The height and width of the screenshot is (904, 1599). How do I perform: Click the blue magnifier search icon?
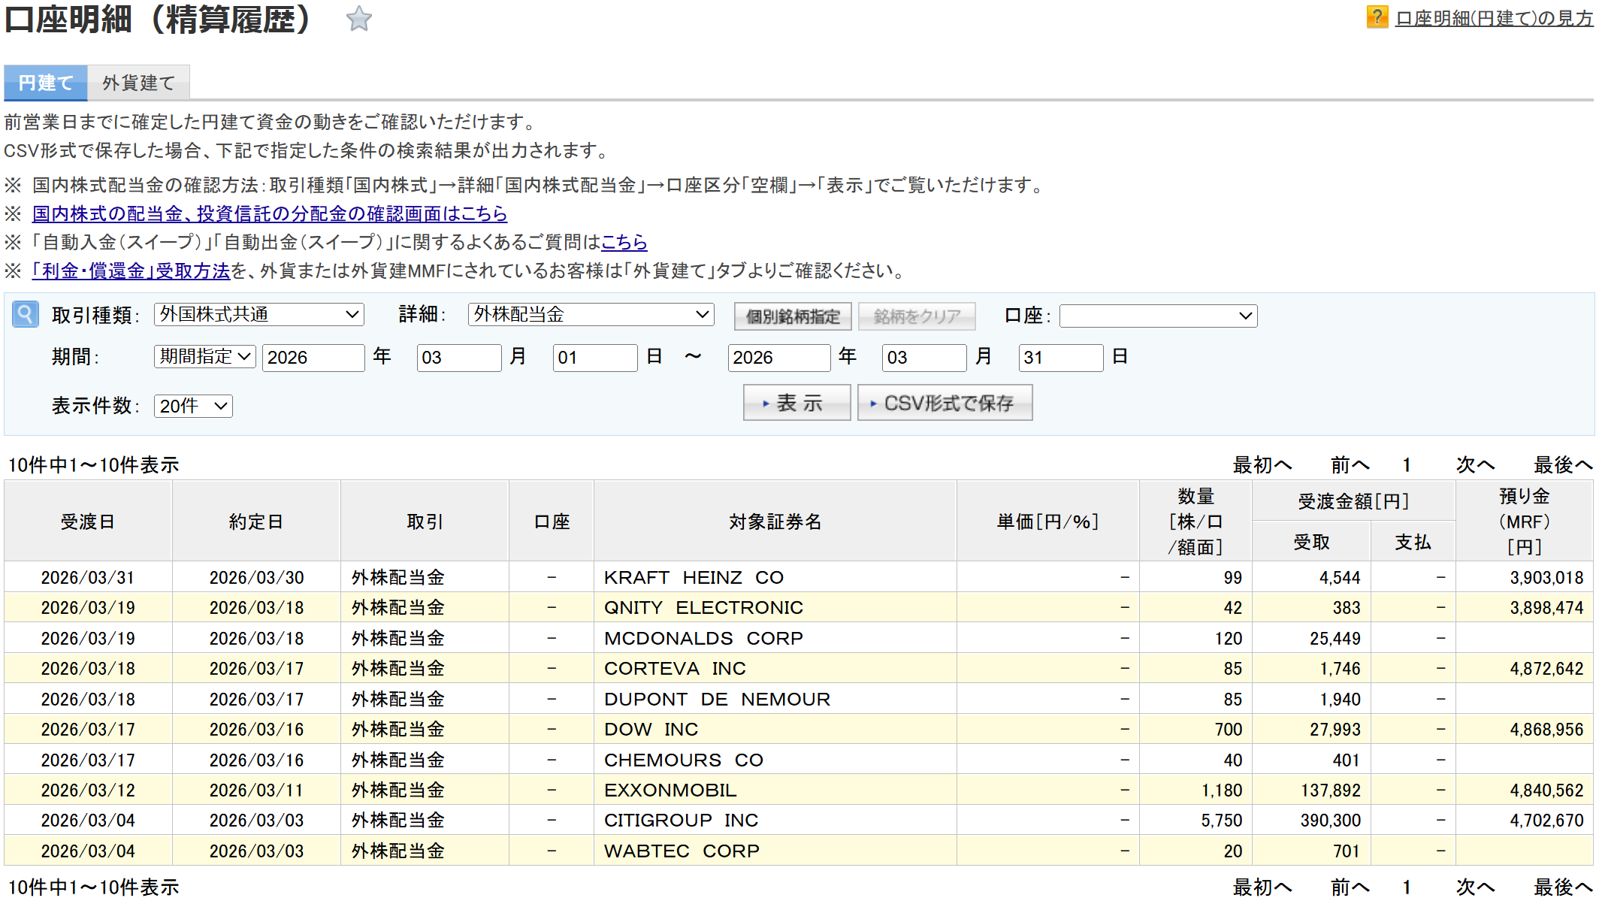pyautogui.click(x=25, y=314)
